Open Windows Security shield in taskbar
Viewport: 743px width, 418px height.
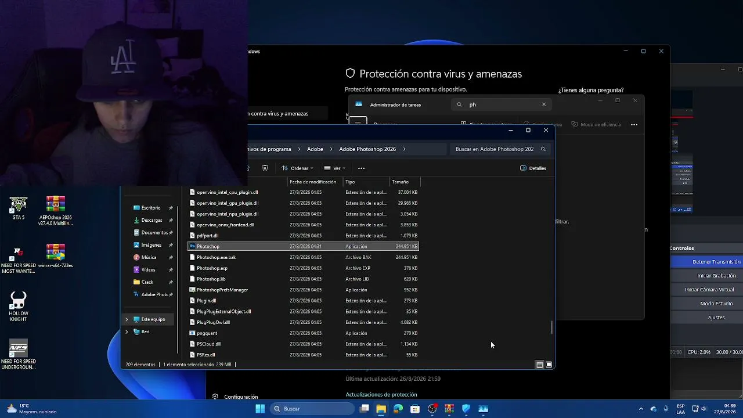466,409
